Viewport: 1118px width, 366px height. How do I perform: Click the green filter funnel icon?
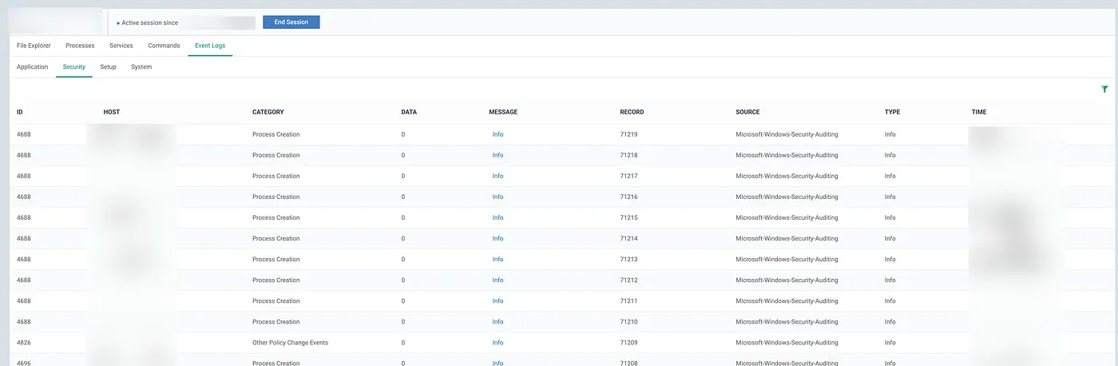[1104, 90]
